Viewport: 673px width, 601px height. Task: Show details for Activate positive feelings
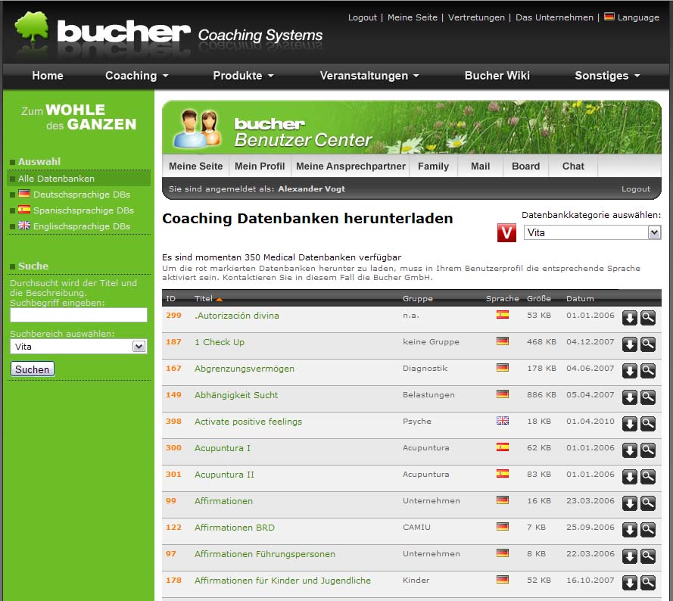pyautogui.click(x=648, y=425)
